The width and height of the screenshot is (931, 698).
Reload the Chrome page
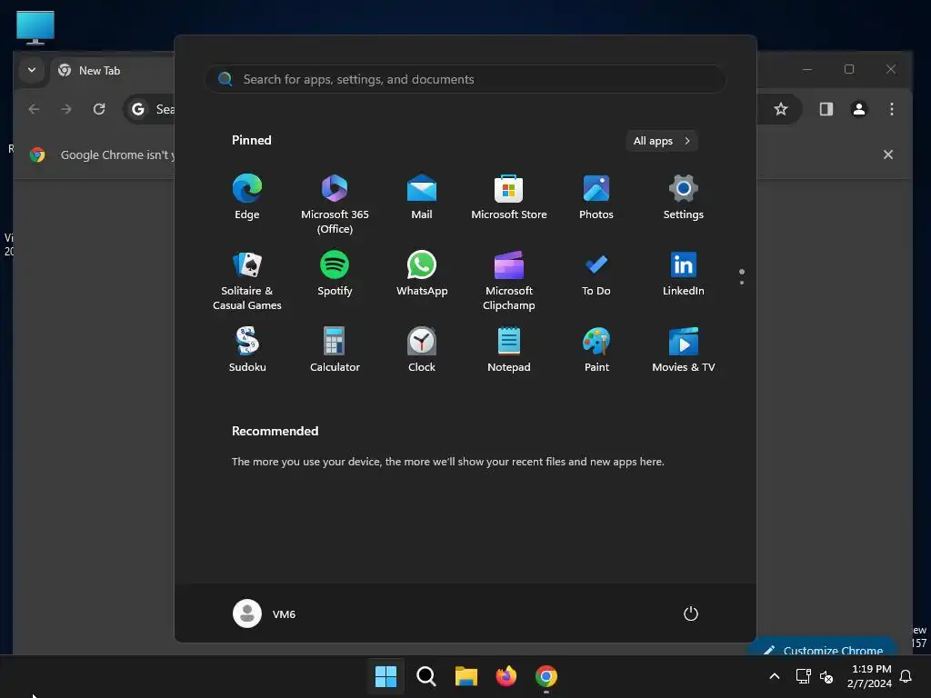pos(99,109)
